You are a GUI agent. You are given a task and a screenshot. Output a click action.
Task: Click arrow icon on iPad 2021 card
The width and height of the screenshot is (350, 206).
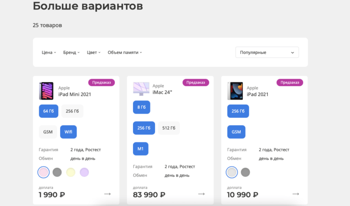(x=296, y=194)
